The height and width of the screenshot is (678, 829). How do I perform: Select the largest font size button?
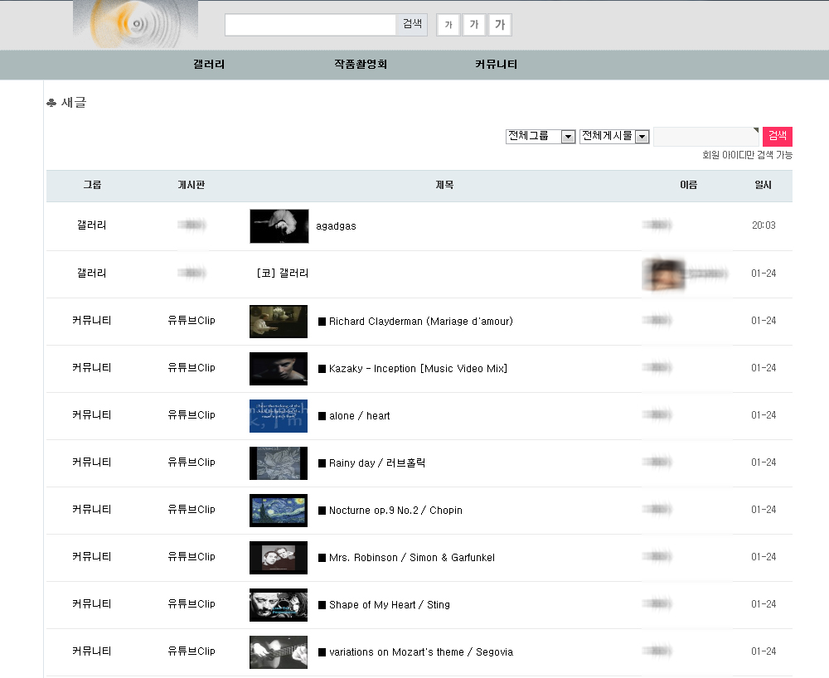pyautogui.click(x=500, y=25)
